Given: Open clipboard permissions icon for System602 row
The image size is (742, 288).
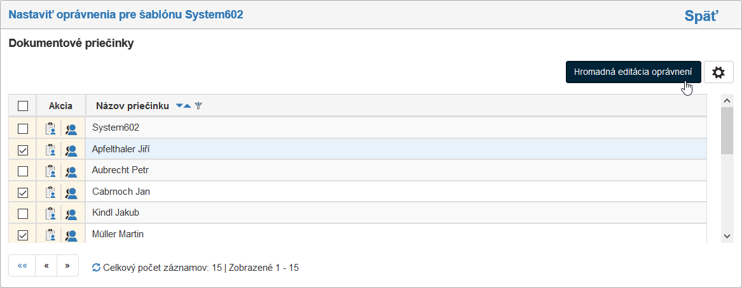Looking at the screenshot, I should click(50, 129).
